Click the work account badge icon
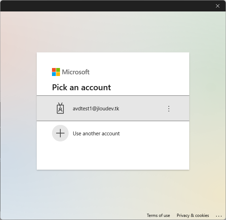 (x=60, y=108)
